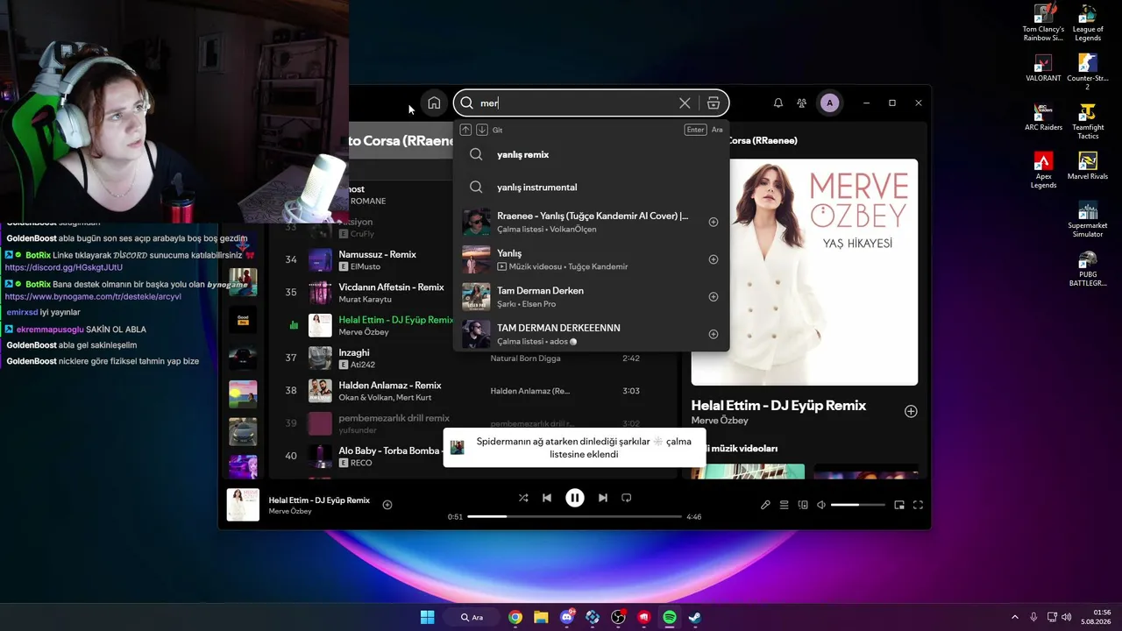The height and width of the screenshot is (631, 1122).
Task: Open OBS Studio from the taskbar
Action: (618, 617)
